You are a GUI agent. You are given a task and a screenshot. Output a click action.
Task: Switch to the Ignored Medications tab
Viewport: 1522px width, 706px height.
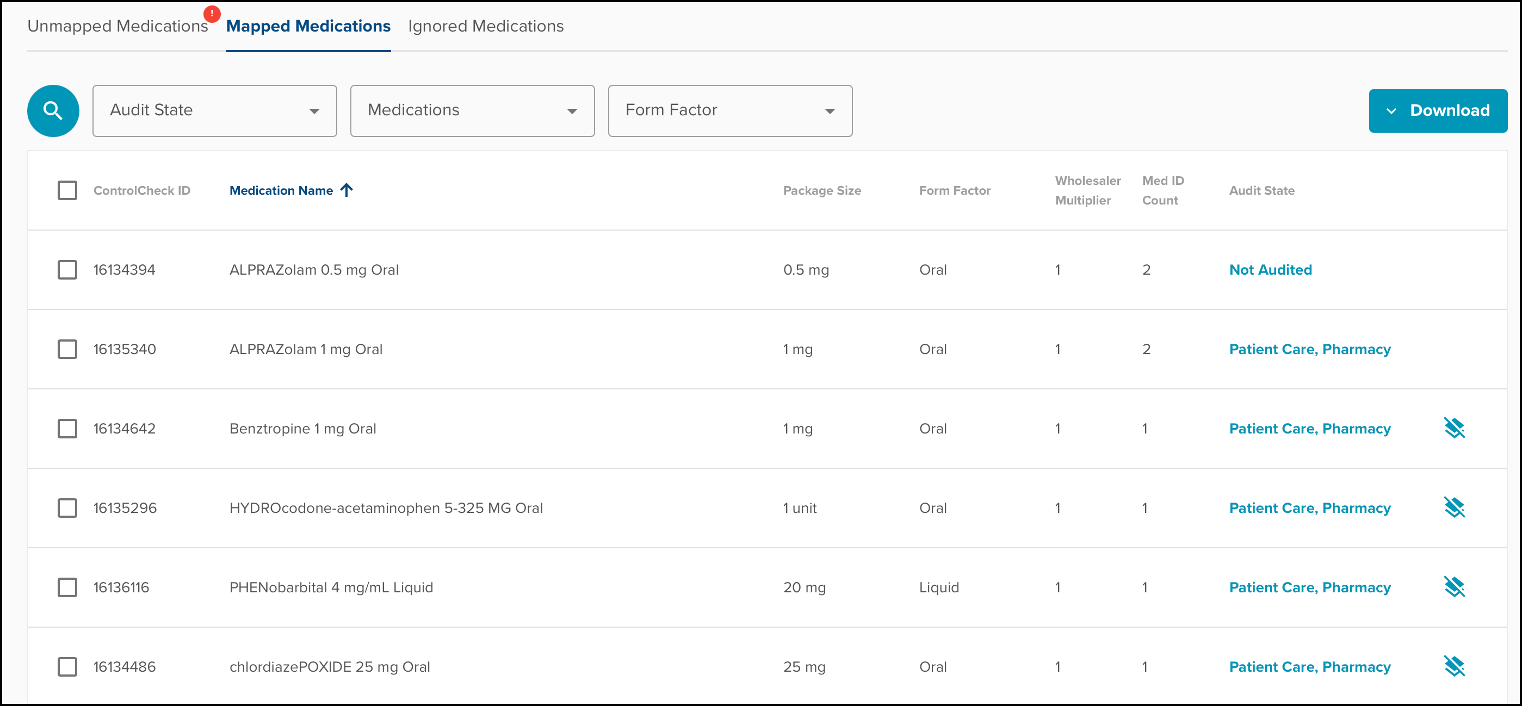coord(485,26)
